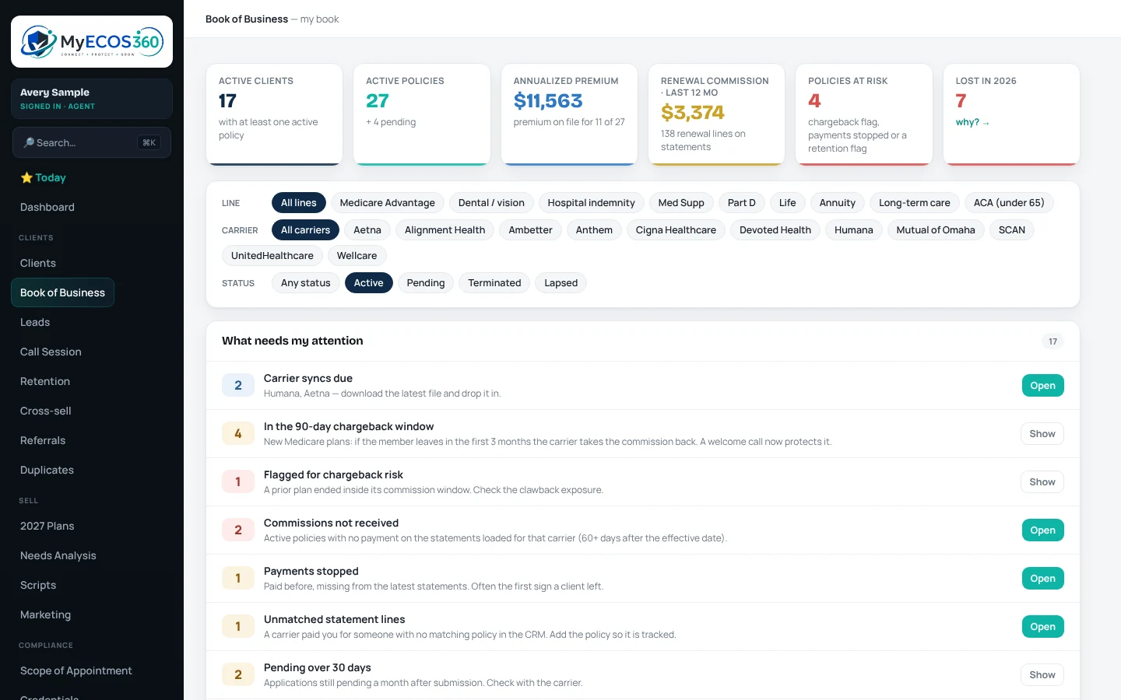Click the MyECOS360 logo
Image resolution: width=1121 pixels, height=700 pixels.
[92, 41]
